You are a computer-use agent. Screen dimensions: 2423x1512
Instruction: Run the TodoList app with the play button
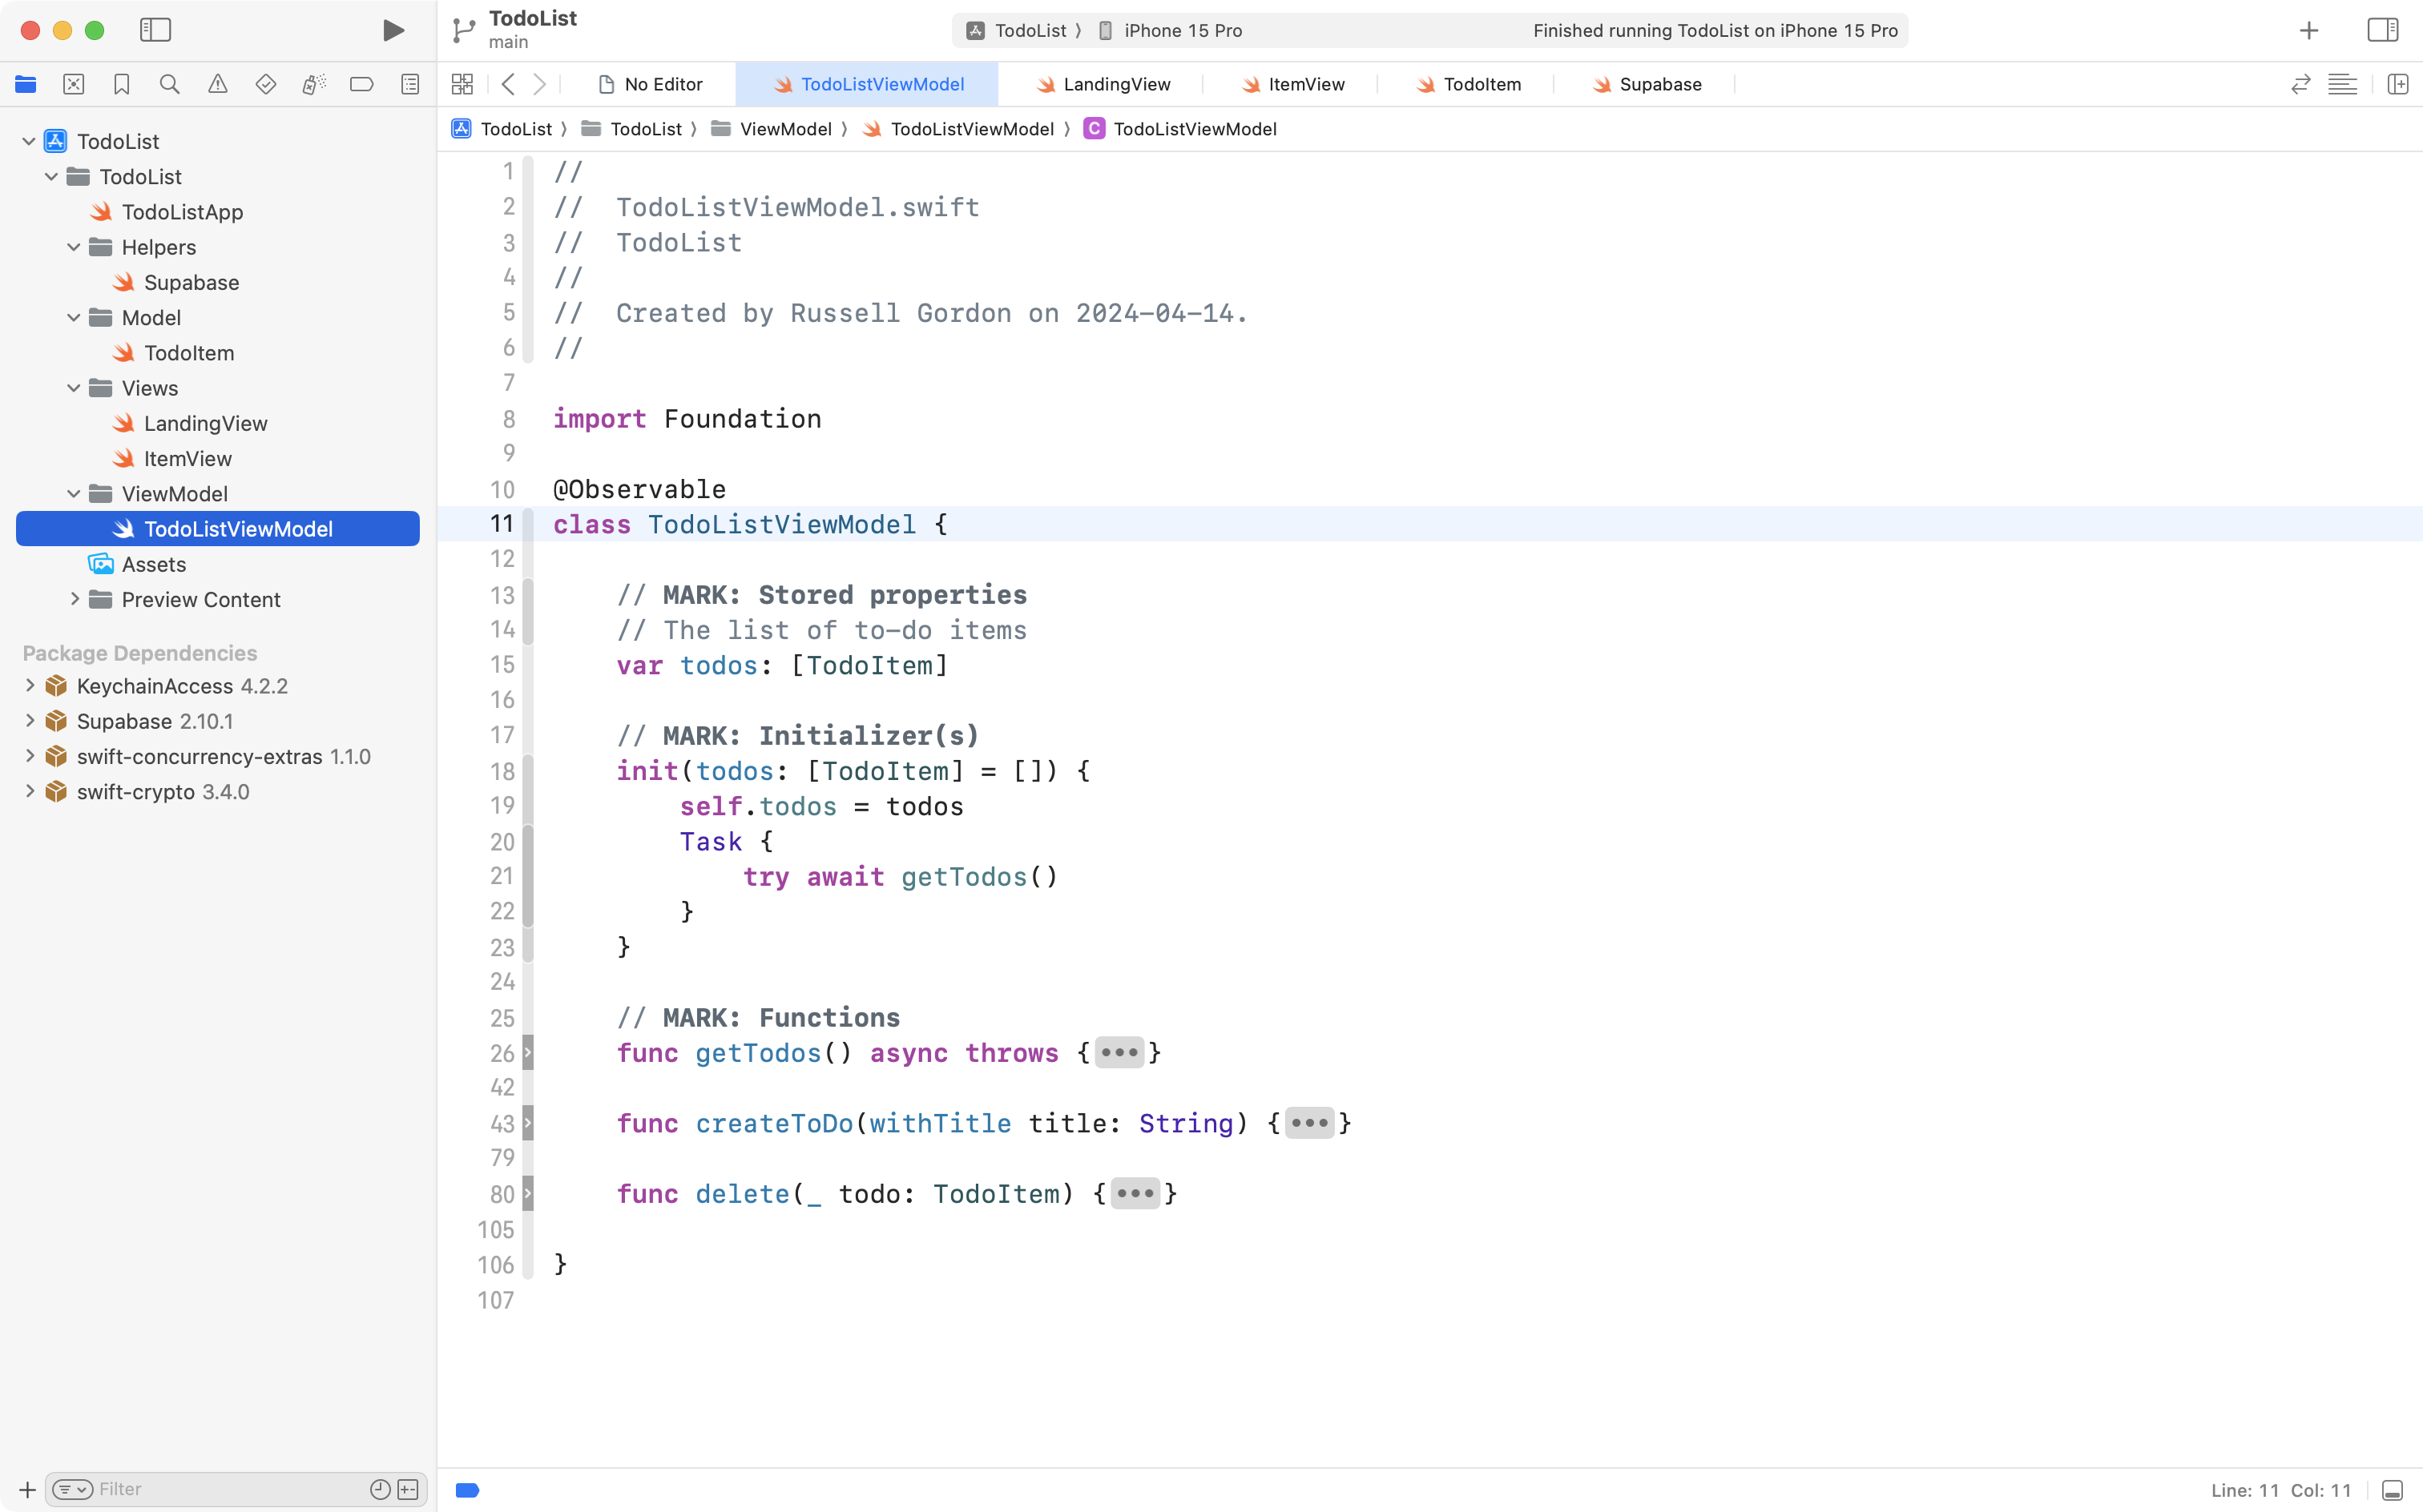click(x=392, y=30)
